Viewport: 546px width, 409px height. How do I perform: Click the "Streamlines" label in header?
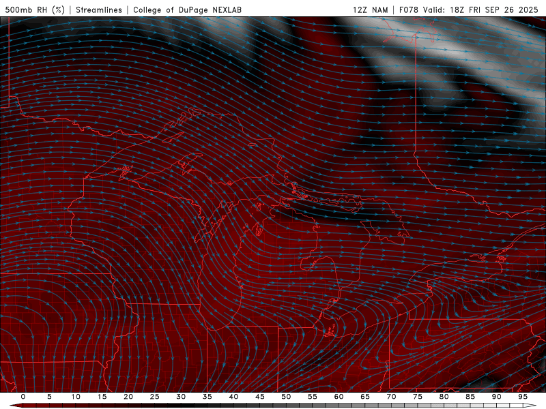pos(99,10)
